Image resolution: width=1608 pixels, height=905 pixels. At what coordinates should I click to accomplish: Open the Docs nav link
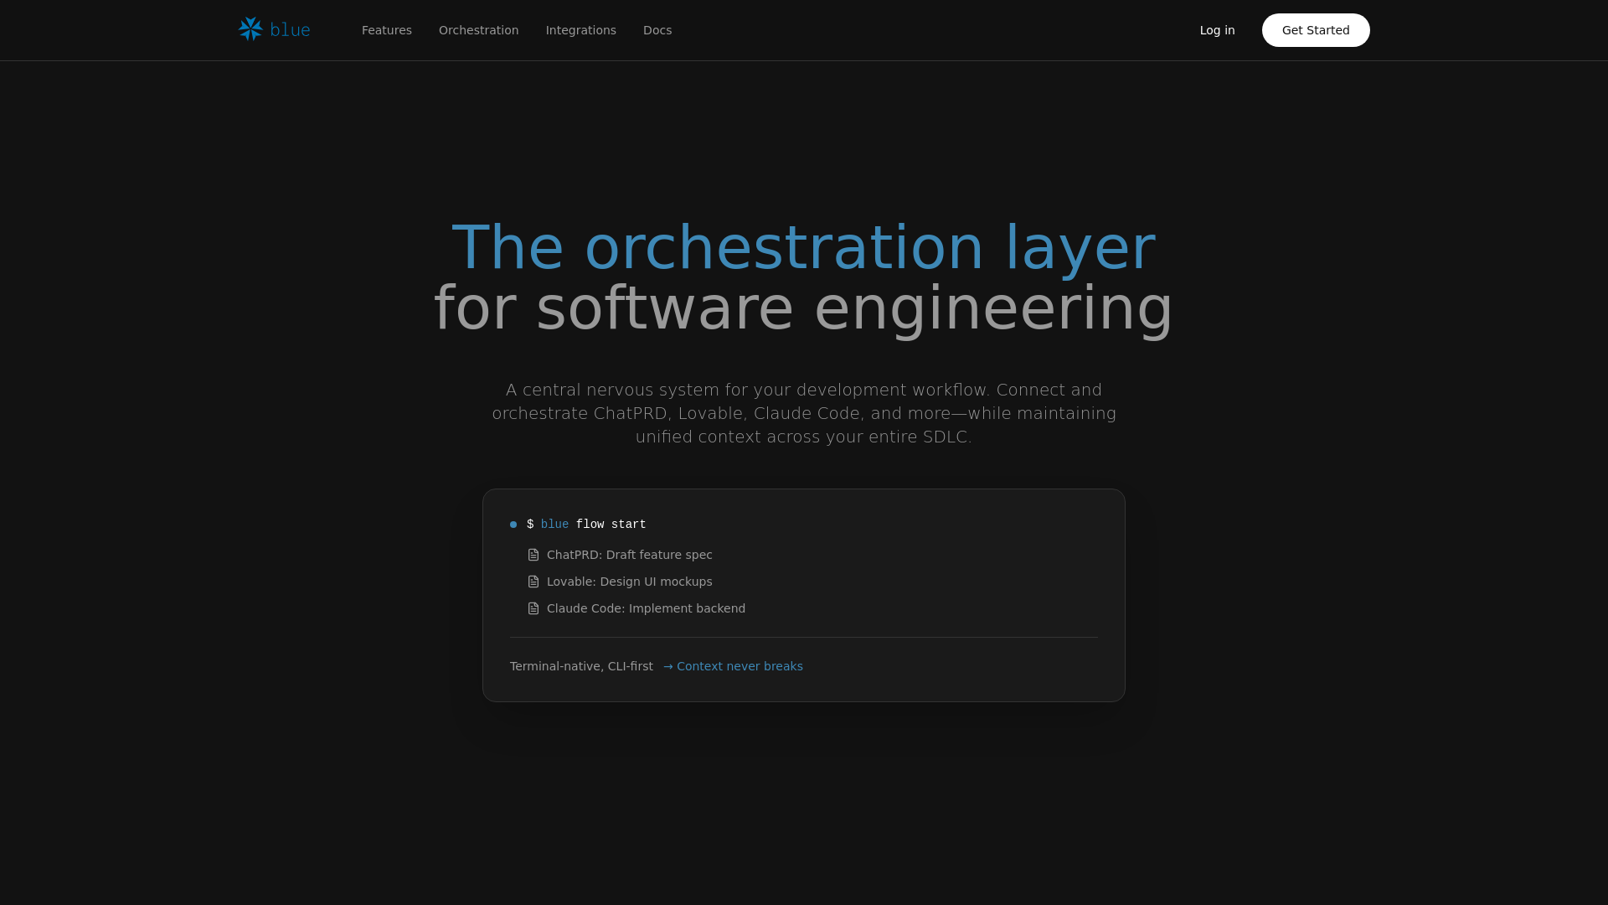coord(657,30)
